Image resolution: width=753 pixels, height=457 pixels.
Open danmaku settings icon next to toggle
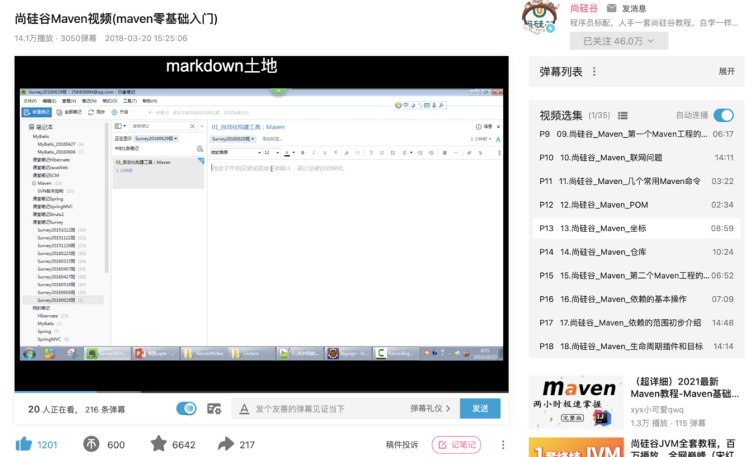click(x=214, y=409)
